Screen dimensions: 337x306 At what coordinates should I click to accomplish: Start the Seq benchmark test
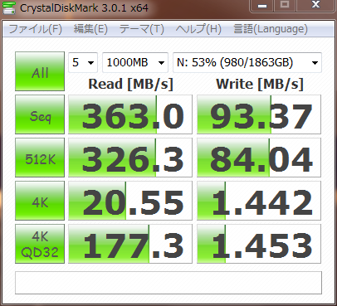click(x=40, y=114)
